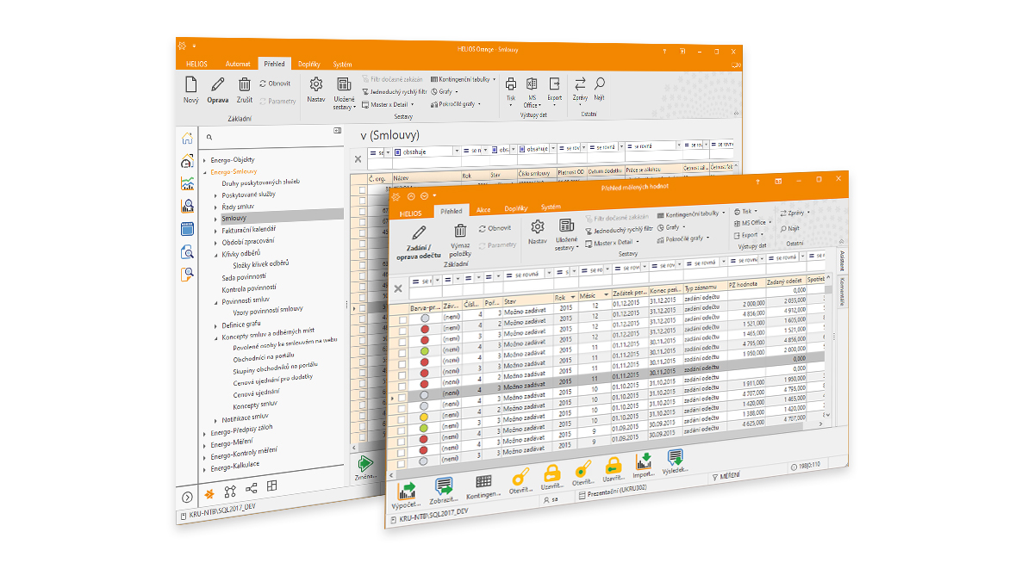Image resolution: width=1034 pixels, height=569 pixels.
Task: Switch to Akce tab in front window
Action: coord(483,209)
